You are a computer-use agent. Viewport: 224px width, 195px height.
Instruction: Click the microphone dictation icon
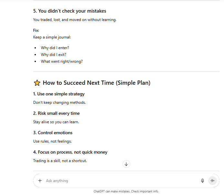click(x=202, y=181)
